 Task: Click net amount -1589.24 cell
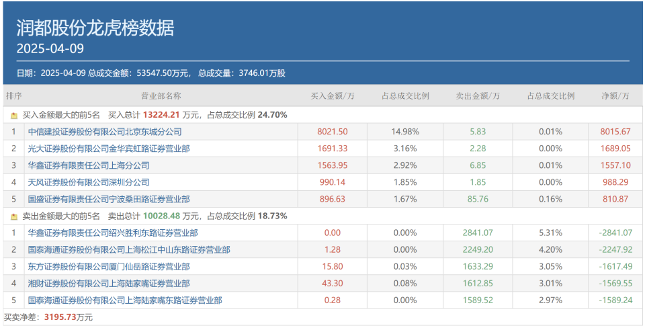coord(615,300)
